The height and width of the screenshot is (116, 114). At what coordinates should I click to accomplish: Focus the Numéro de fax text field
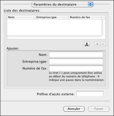click(x=76, y=68)
